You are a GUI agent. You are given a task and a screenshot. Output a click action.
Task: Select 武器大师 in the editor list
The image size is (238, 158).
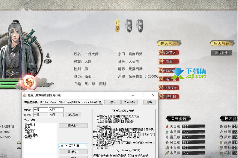(30, 130)
